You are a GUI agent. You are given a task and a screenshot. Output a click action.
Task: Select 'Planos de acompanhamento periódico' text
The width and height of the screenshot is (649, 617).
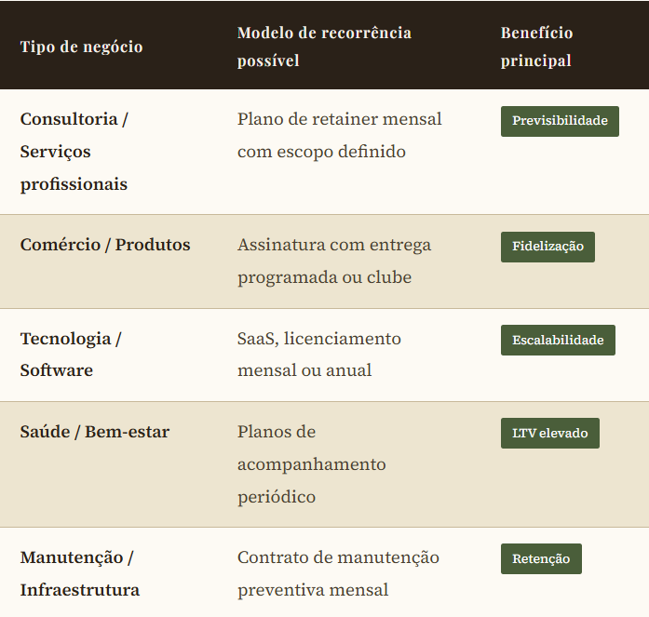311,463
